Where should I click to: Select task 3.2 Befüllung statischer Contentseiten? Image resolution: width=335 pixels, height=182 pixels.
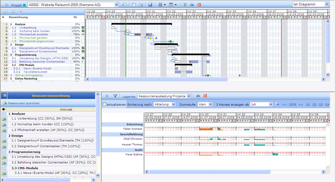click(43, 62)
